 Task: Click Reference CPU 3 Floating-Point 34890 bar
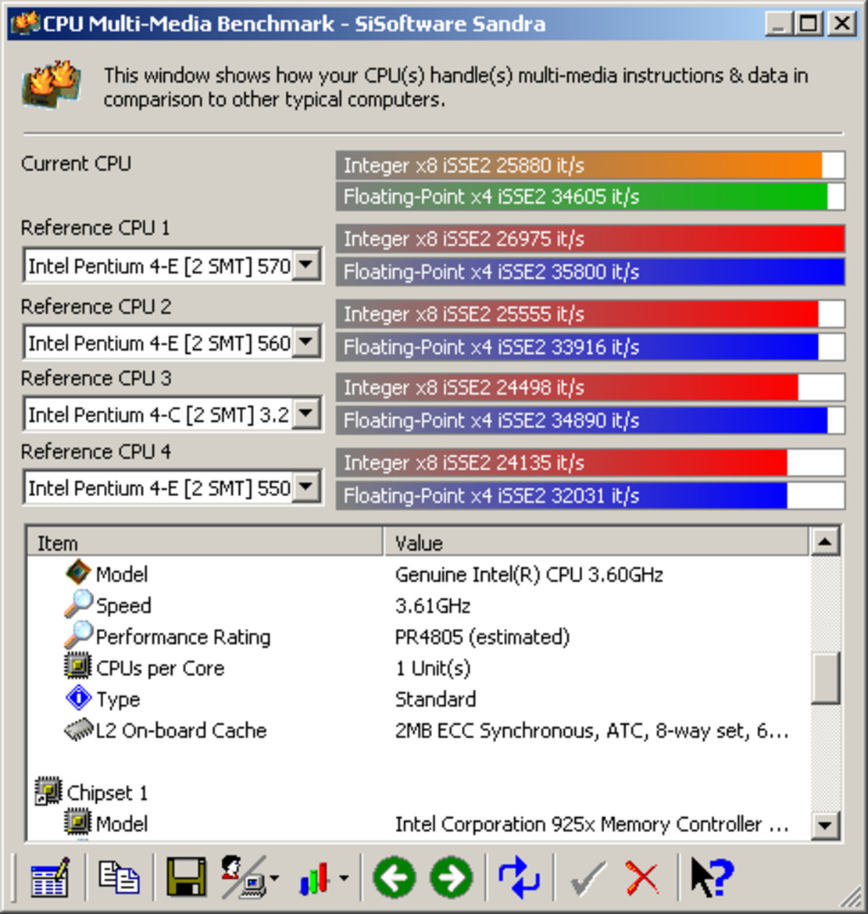coord(590,420)
